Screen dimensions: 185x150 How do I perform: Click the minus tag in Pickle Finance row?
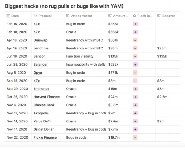135,138
